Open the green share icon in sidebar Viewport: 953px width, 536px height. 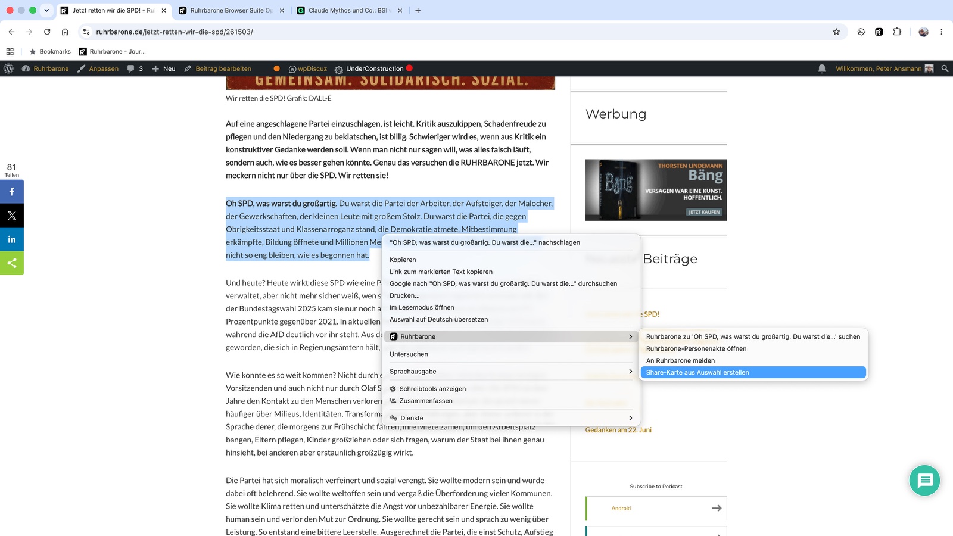12,263
